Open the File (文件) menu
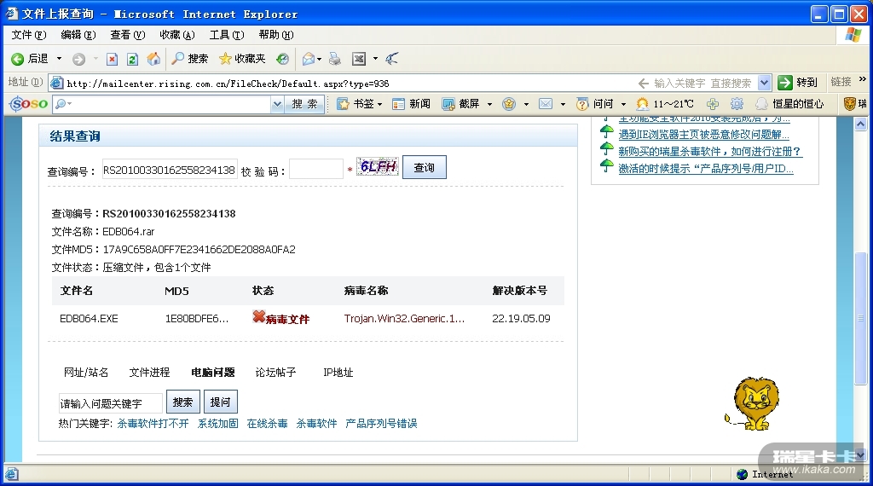 coord(29,35)
